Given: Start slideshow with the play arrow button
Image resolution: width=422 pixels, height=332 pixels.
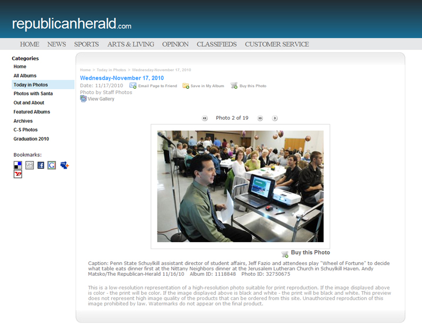Looking at the screenshot, I should click(275, 118).
